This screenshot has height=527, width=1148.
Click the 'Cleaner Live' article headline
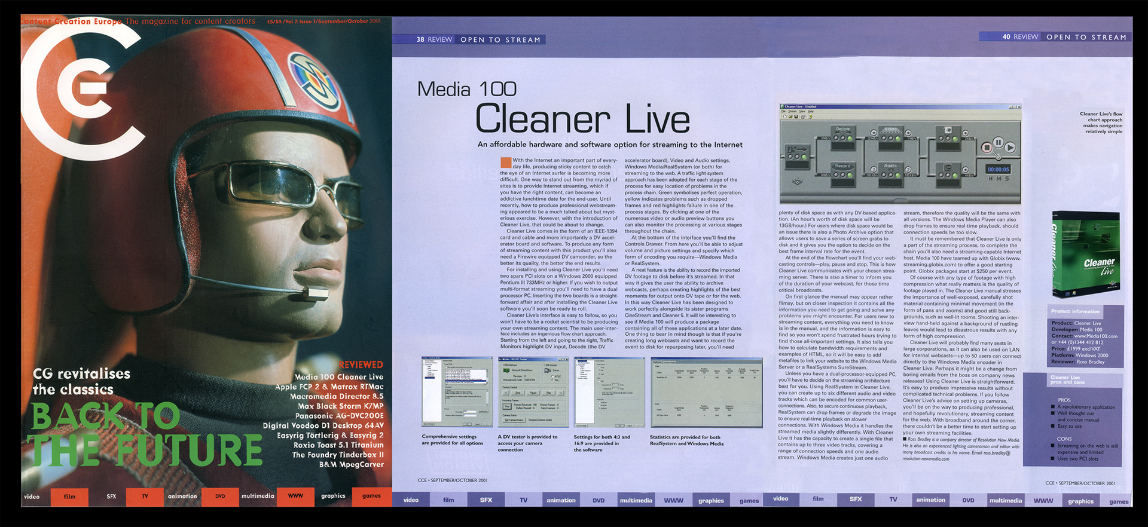[582, 119]
